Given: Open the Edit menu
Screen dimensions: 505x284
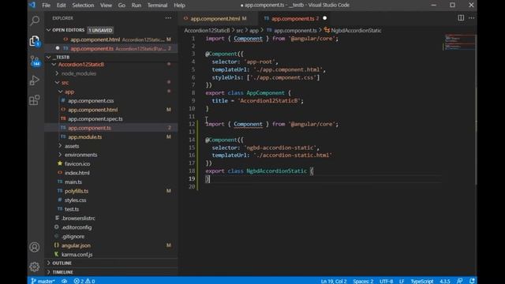Looking at the screenshot, I should [61, 6].
